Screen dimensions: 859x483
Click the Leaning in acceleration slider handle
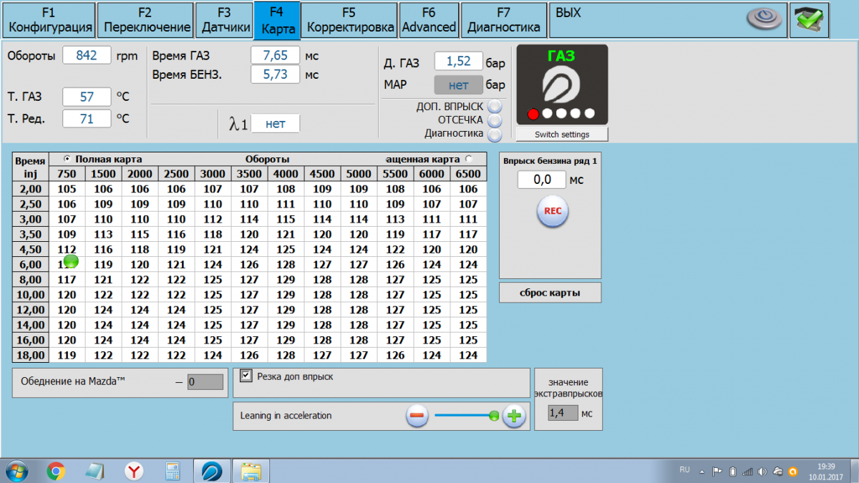pos(493,416)
